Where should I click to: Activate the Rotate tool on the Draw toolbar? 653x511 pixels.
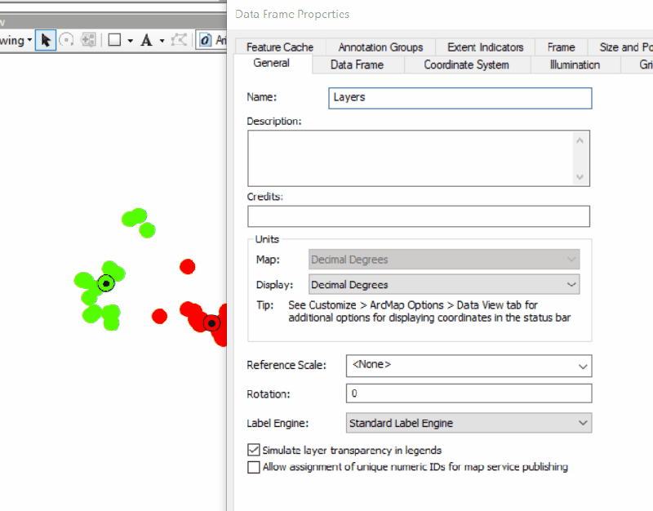[x=65, y=39]
